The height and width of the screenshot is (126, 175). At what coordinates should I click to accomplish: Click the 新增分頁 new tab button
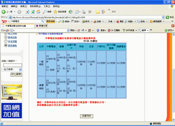[42, 26]
